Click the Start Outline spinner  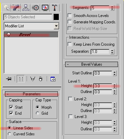[x=115, y=73]
